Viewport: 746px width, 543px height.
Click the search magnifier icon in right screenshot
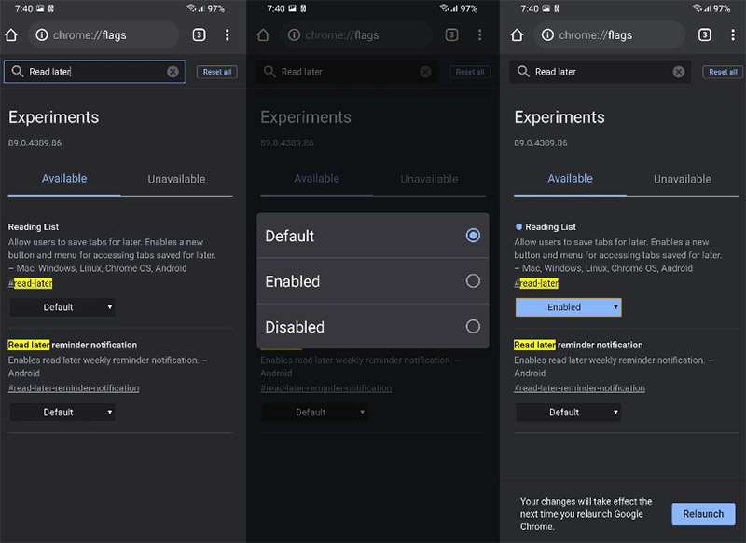point(523,72)
